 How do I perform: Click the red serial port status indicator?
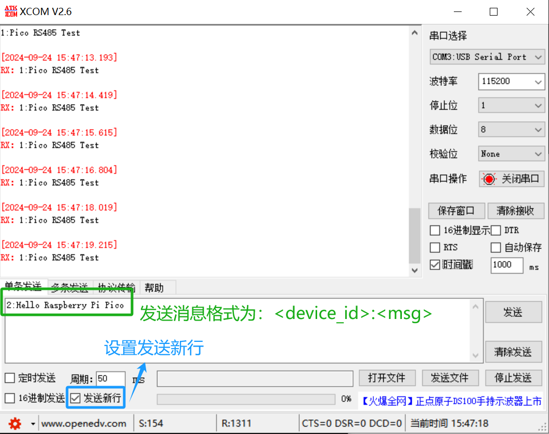coord(489,179)
